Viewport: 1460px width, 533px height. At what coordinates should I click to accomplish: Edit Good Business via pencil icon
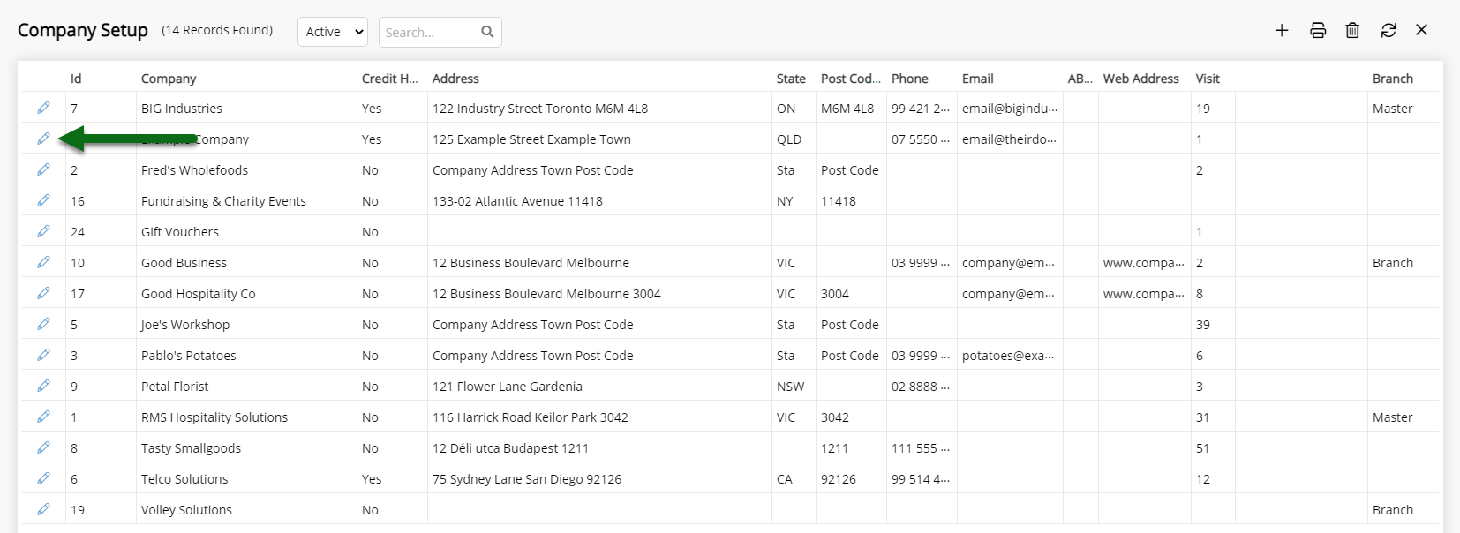coord(43,262)
